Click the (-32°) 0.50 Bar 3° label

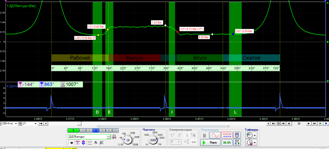point(85,38)
